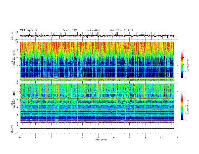Click the time axis tick label '5'
This screenshot has height=154, width=199.
pos(98,137)
